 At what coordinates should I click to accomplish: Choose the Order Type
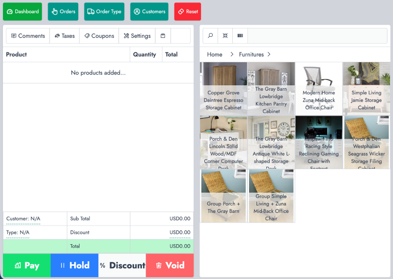(104, 11)
